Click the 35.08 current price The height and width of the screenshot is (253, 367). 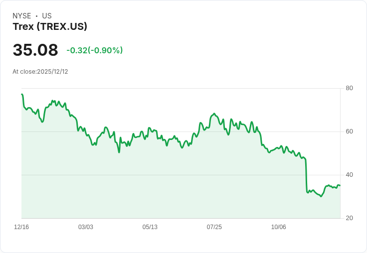click(x=35, y=50)
